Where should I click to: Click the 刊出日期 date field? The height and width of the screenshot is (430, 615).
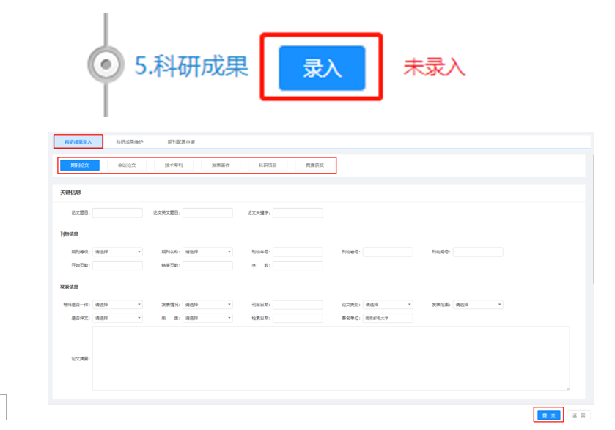(x=298, y=305)
